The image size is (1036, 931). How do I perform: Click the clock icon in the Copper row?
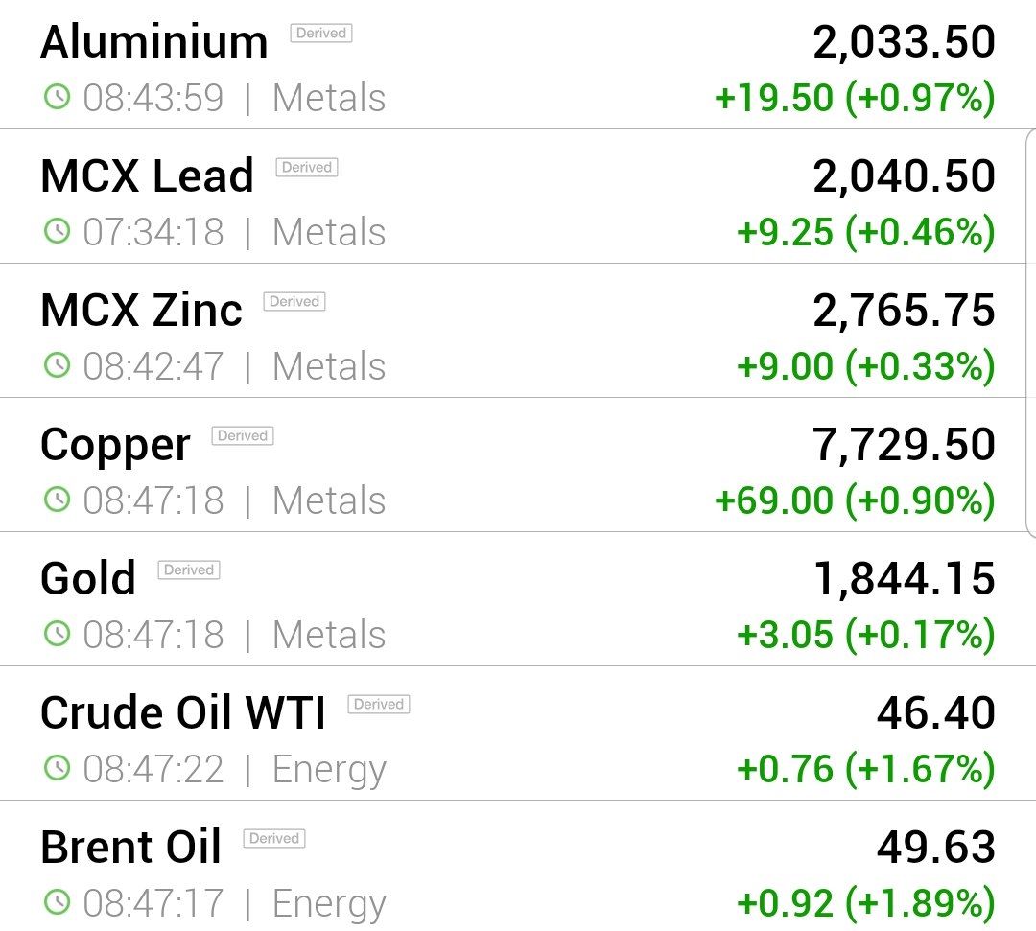pos(57,500)
